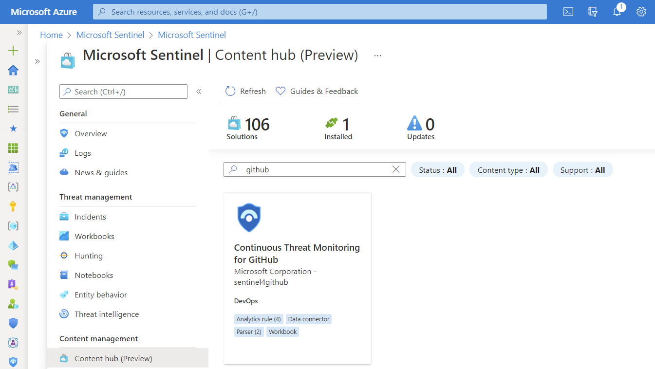Screen dimensions: 655x369
Task: Open All resources green grid icon
Action: coord(13,148)
